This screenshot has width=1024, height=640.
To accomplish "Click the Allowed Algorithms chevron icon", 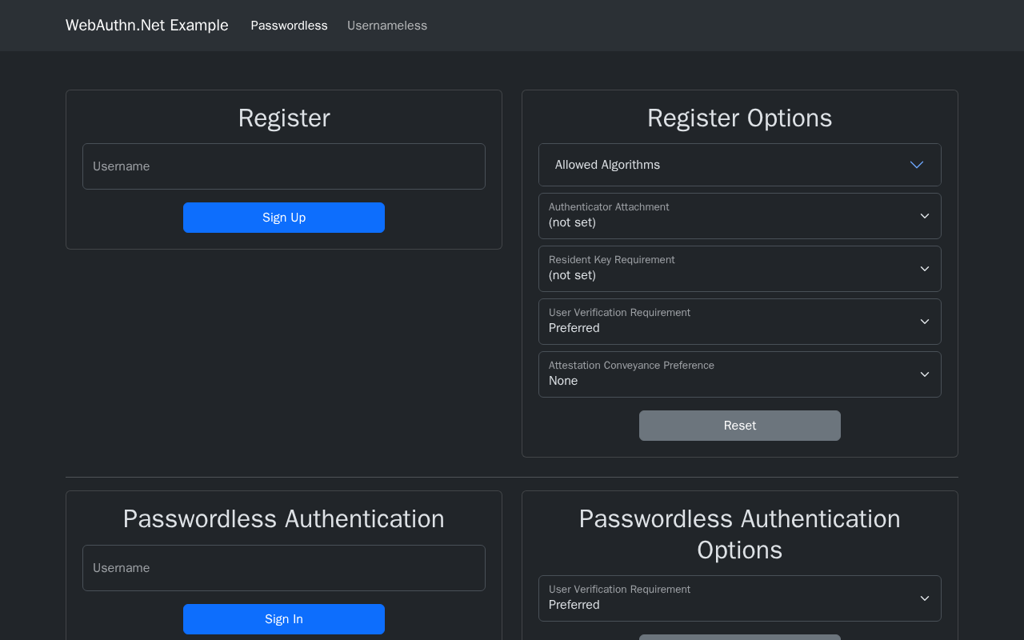I will coord(917,165).
